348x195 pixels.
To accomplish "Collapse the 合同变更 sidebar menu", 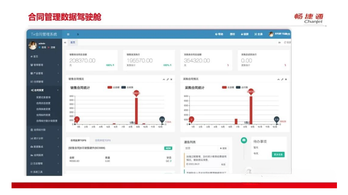I will (44, 90).
